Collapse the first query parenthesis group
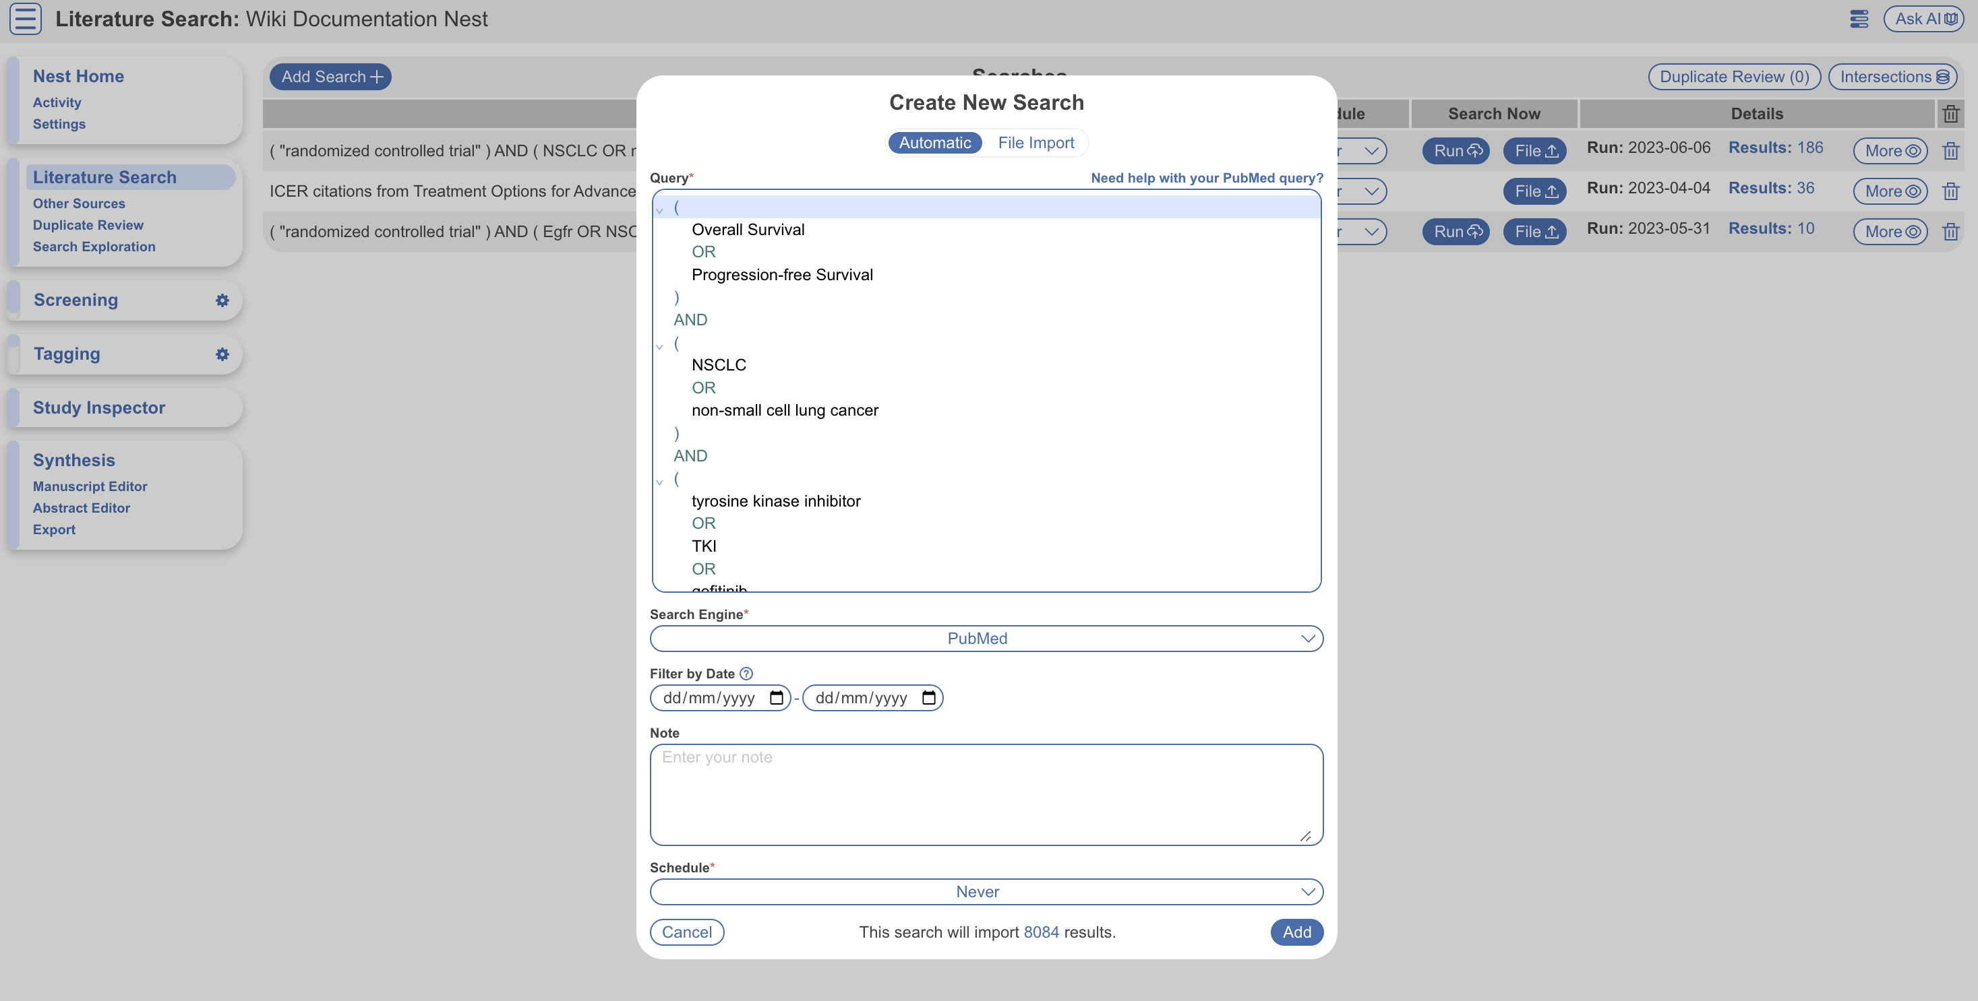 659,209
